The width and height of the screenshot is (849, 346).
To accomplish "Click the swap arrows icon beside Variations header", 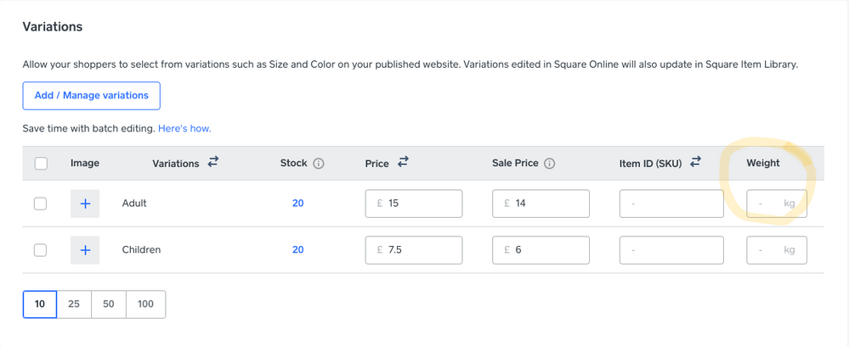I will 212,162.
